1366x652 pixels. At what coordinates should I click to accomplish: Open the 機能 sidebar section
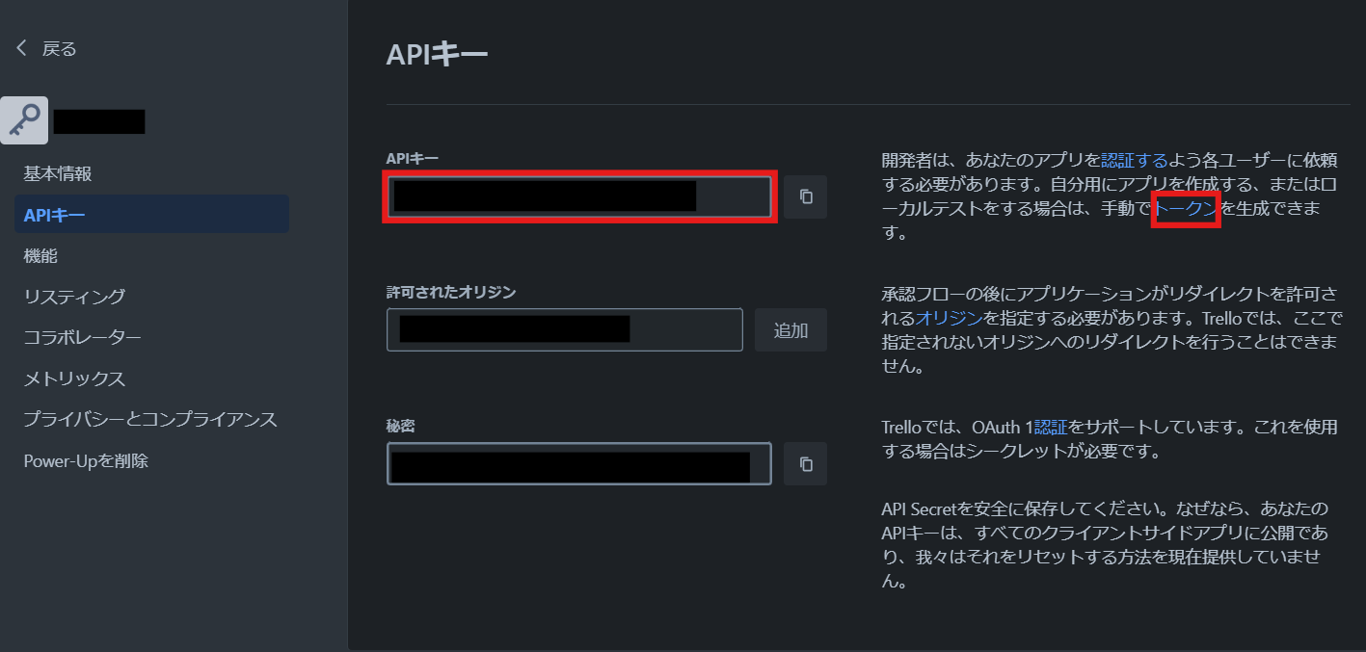pyautogui.click(x=40, y=256)
